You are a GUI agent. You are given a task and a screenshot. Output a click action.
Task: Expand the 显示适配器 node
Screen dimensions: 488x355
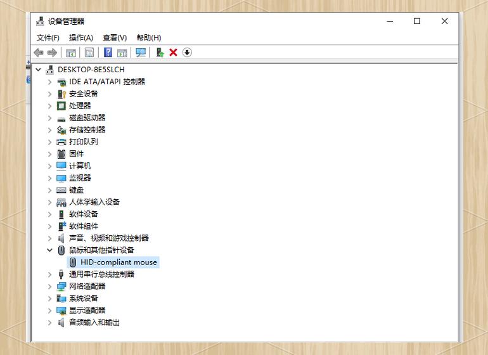[x=50, y=311]
